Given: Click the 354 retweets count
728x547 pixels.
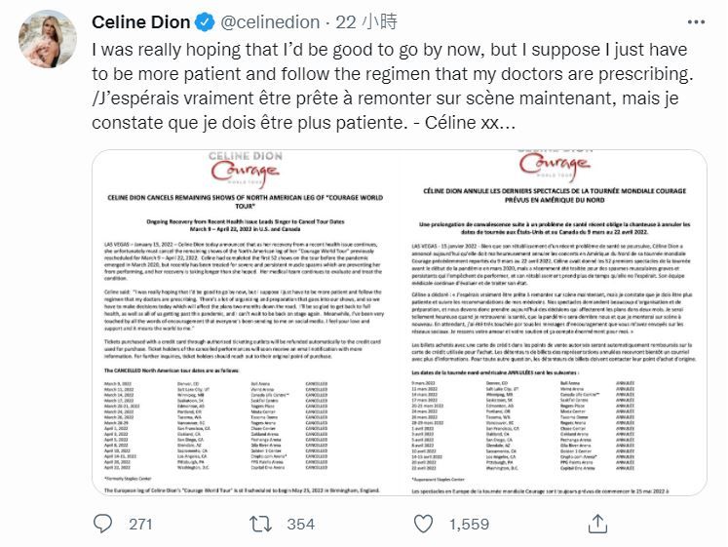Looking at the screenshot, I should [x=300, y=524].
